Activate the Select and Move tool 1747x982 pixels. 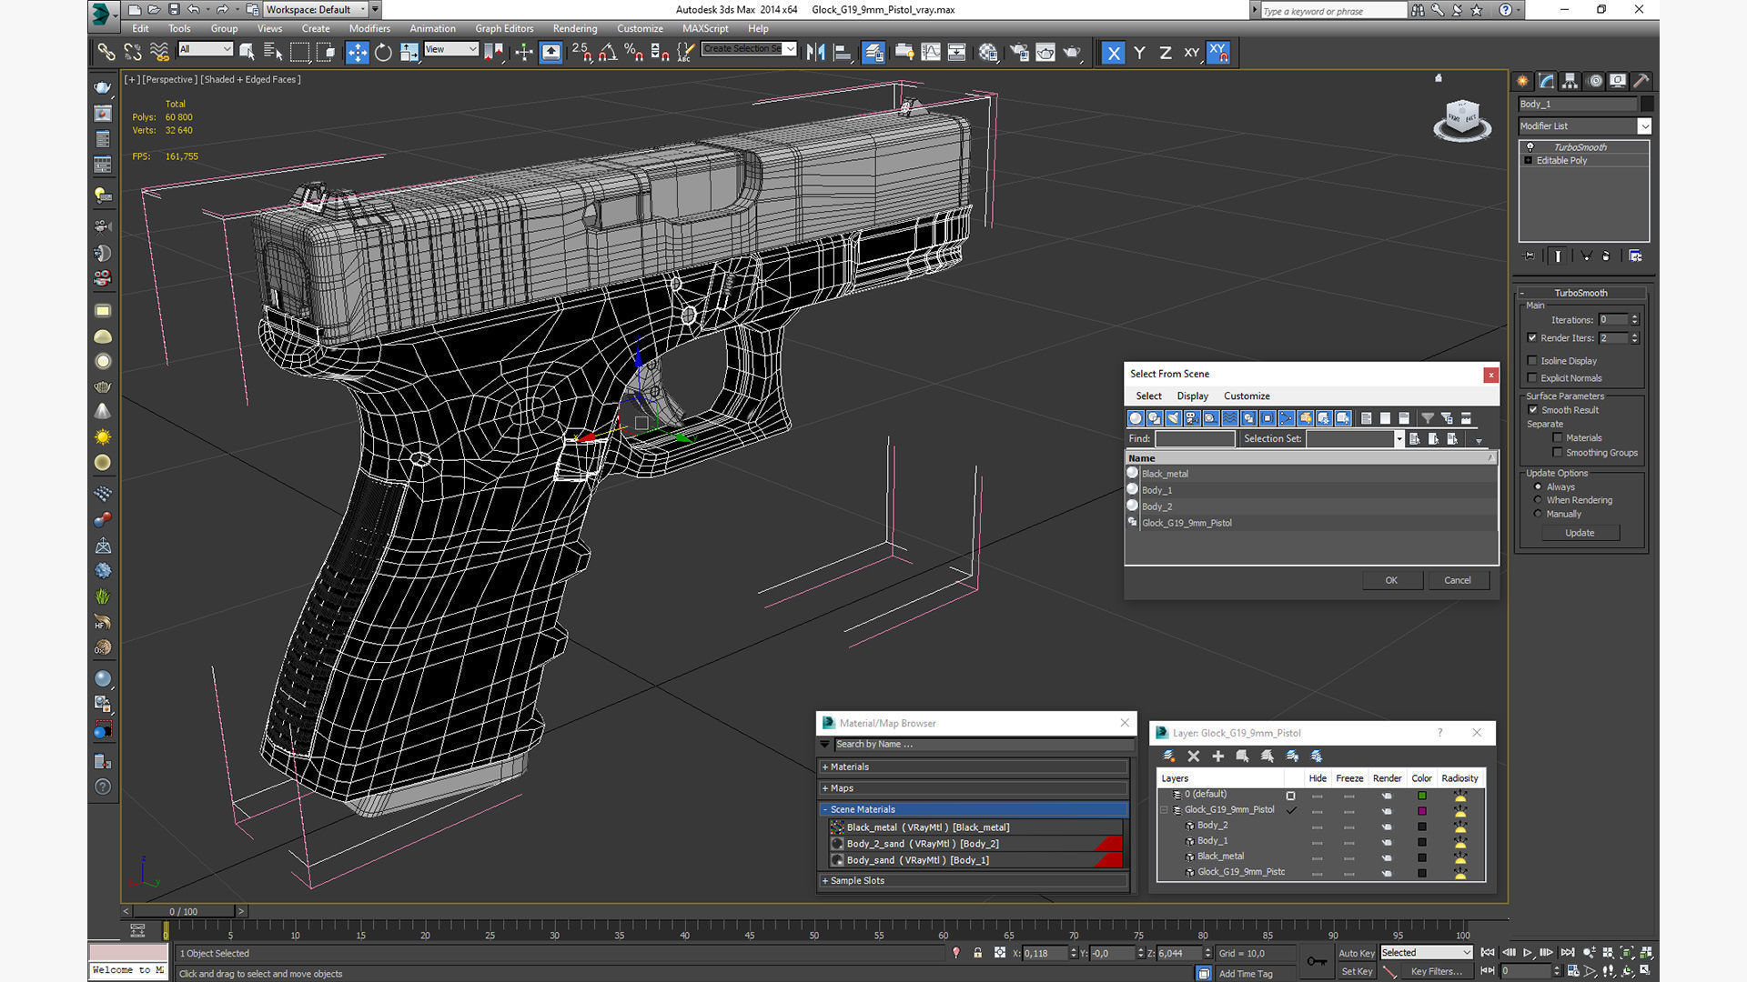click(x=357, y=53)
